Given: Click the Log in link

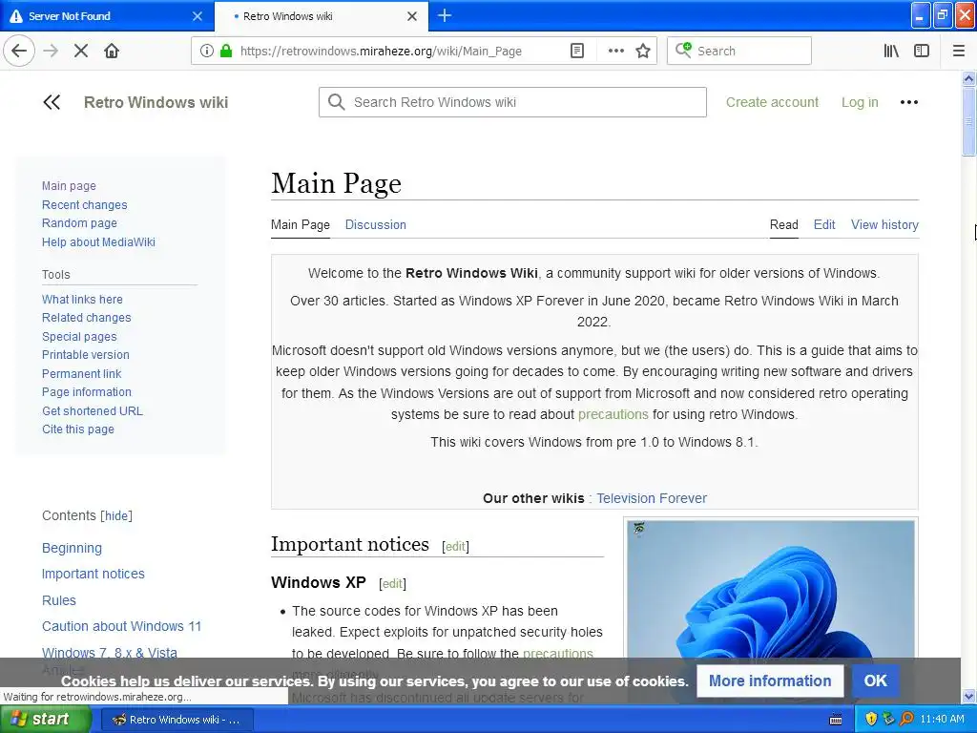Looking at the screenshot, I should (x=860, y=102).
